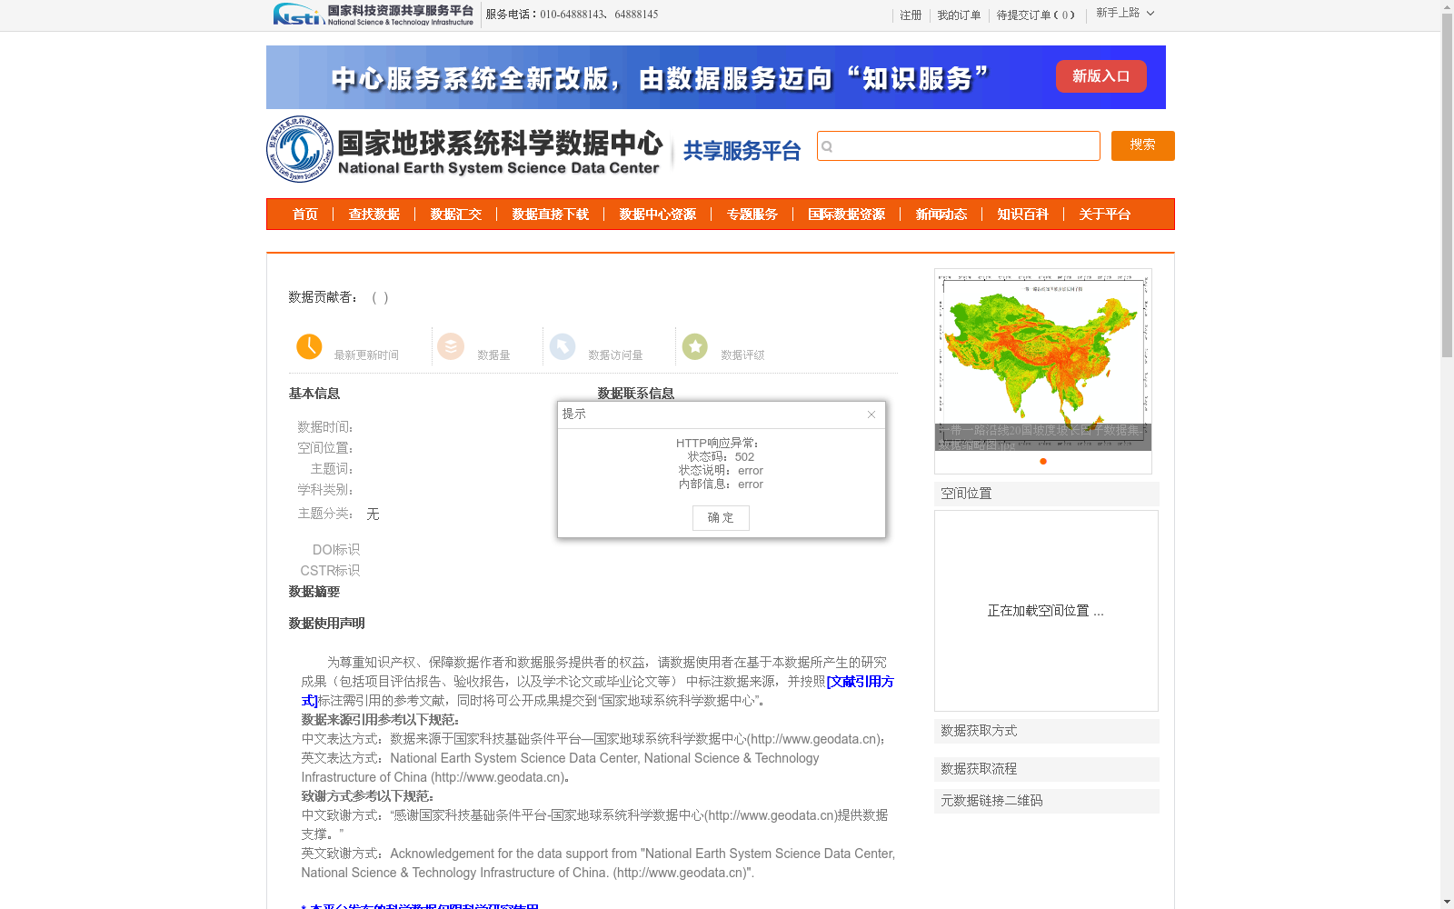This screenshot has height=909, width=1454.
Task: Click the 数据摘要 heading
Action: (x=314, y=592)
